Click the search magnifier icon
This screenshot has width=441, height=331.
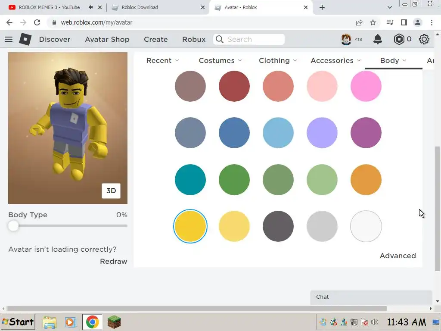pyautogui.click(x=220, y=39)
